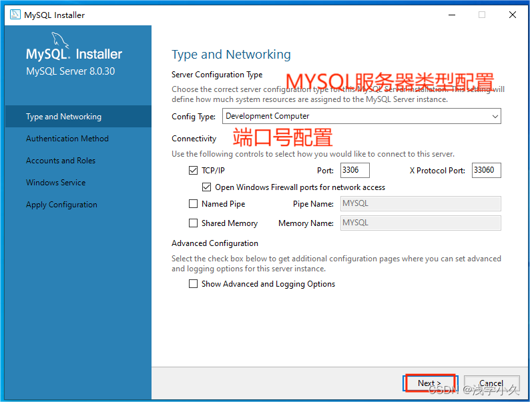This screenshot has height=402, width=530.
Task: Open the Config Type dropdown
Action: click(x=361, y=116)
